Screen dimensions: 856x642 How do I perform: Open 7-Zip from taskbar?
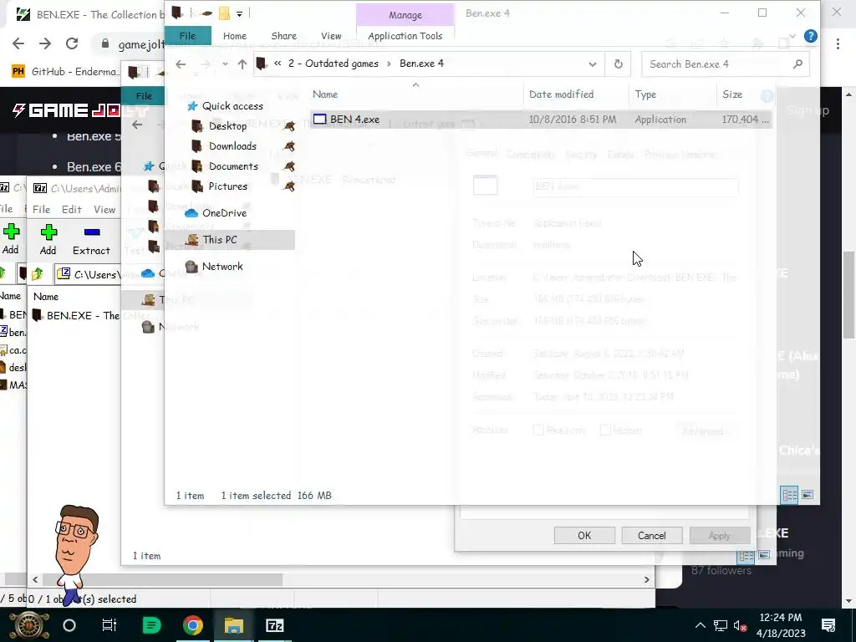(274, 625)
